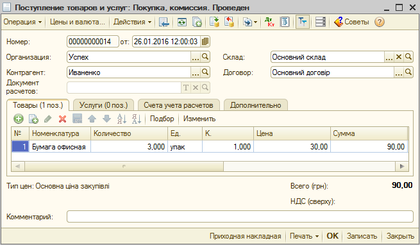The width and height of the screenshot is (420, 245).
Task: Click the form settings list icon
Action: pos(321,22)
